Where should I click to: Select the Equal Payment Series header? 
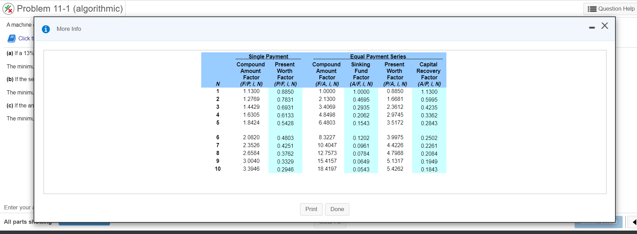pos(378,56)
